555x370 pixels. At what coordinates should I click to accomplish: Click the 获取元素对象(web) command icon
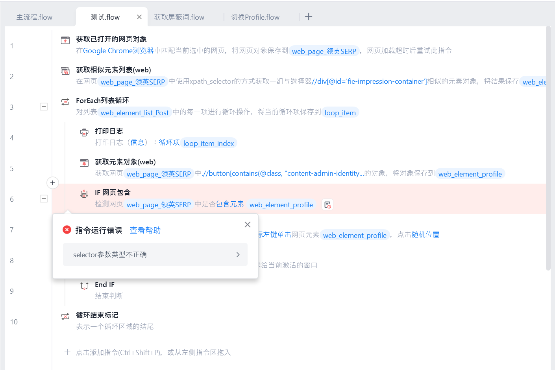(x=84, y=163)
